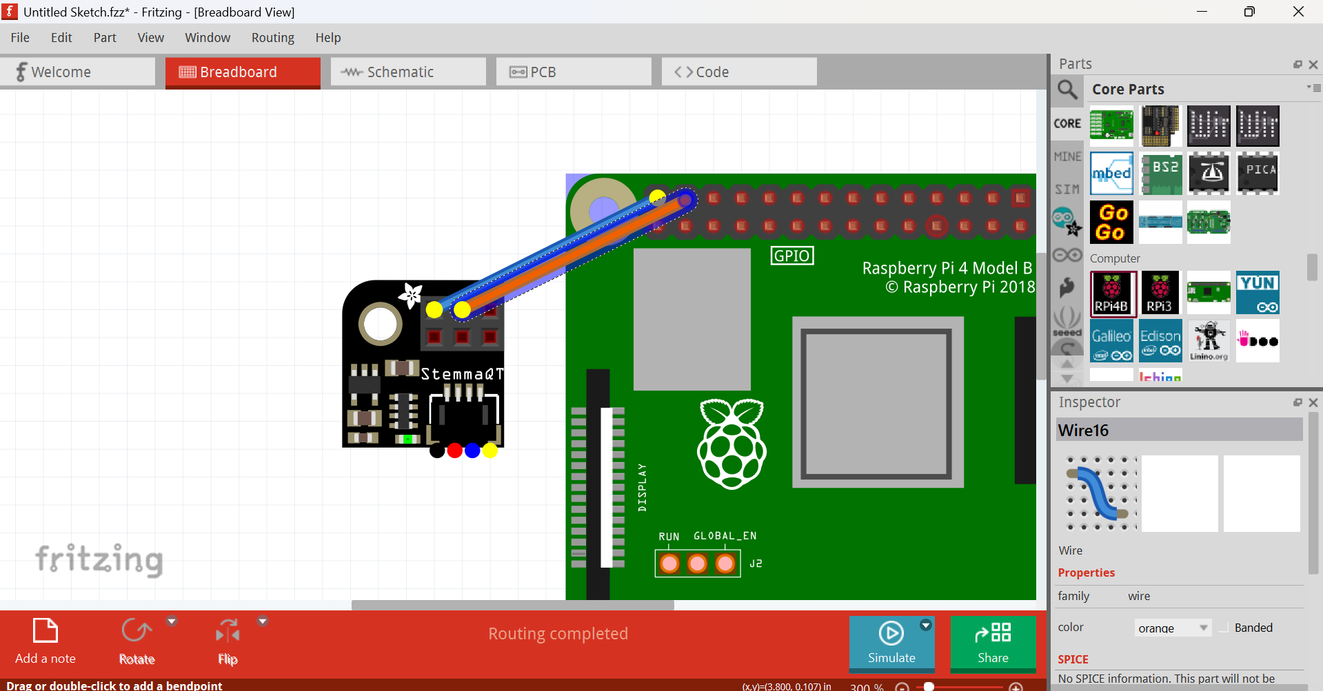The height and width of the screenshot is (691, 1323).
Task: Click the zoom slider handle
Action: click(929, 687)
